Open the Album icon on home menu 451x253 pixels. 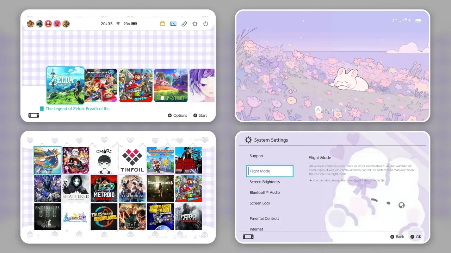173,24
